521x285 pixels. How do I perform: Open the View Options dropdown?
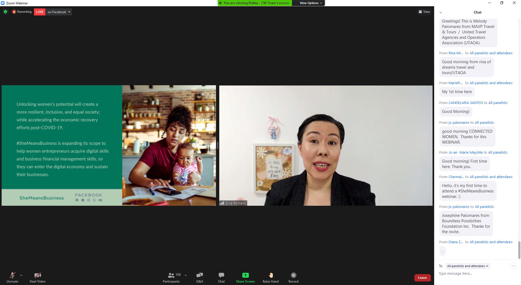tap(311, 3)
